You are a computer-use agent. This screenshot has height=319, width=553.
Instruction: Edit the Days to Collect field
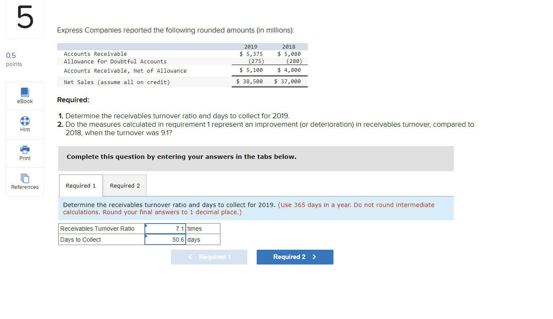pos(165,240)
